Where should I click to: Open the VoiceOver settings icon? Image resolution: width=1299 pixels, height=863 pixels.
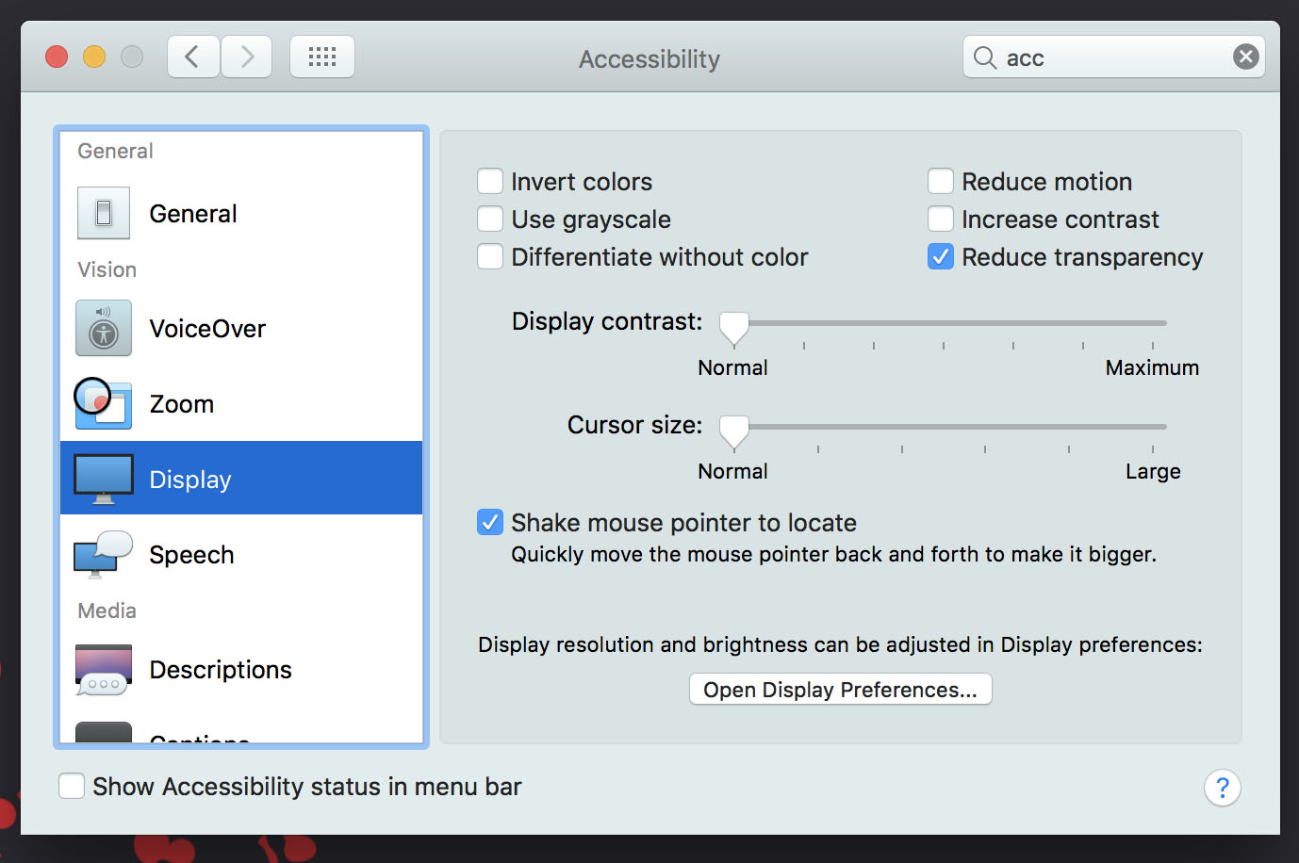point(103,328)
